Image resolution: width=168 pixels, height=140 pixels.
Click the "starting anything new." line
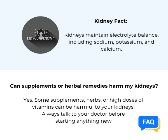pyautogui.click(x=84, y=121)
